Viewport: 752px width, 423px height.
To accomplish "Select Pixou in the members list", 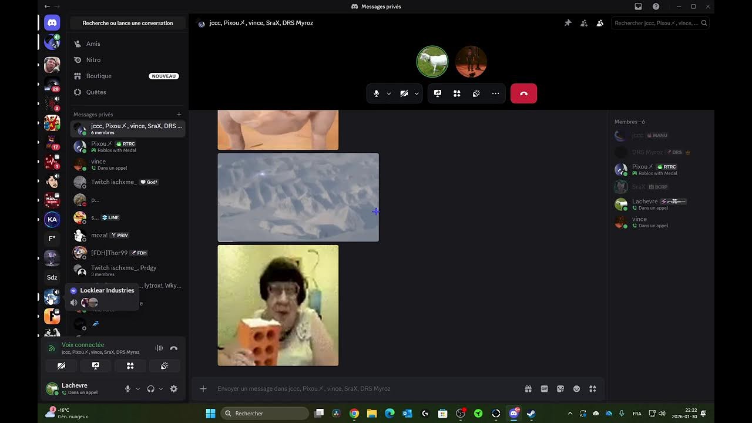I will (x=660, y=170).
